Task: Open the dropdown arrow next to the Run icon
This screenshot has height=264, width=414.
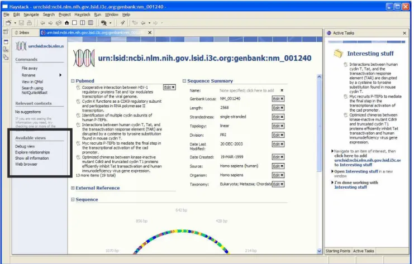Action: pyautogui.click(x=111, y=23)
